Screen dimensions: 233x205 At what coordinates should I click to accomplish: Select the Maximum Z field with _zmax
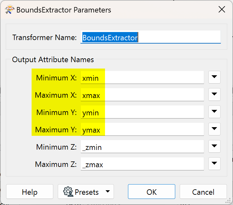click(142, 165)
